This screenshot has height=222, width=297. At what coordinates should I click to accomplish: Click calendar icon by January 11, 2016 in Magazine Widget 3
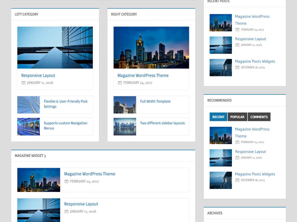coord(66,211)
